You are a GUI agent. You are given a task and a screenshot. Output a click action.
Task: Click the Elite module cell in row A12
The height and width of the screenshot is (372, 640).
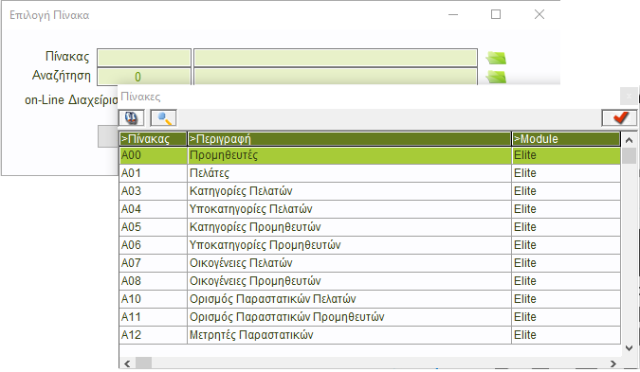point(566,335)
